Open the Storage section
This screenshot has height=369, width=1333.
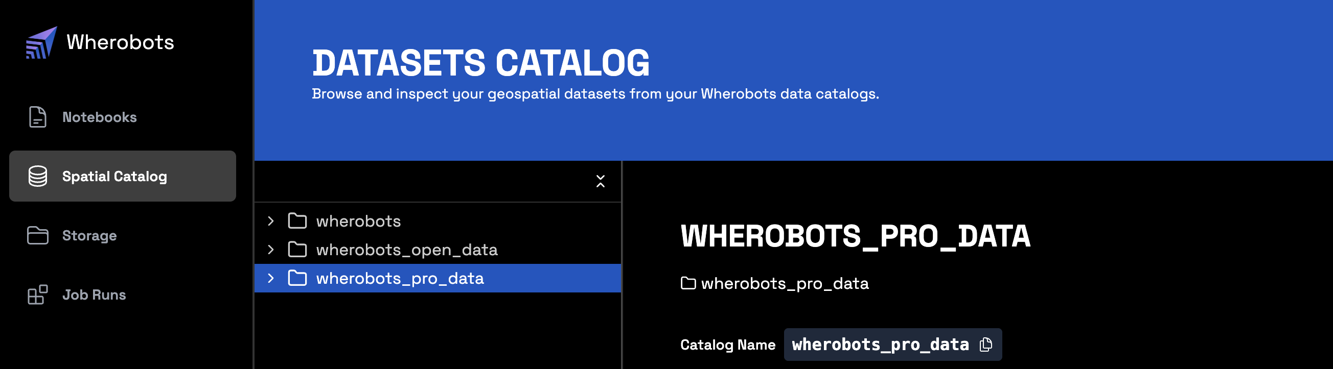(x=123, y=236)
